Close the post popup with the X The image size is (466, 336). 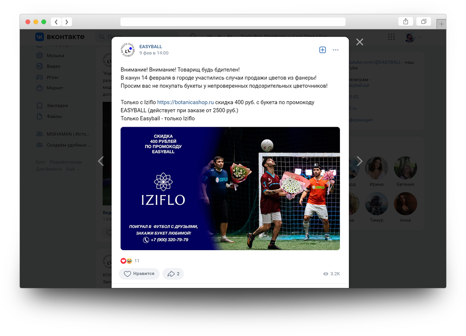pyautogui.click(x=359, y=42)
